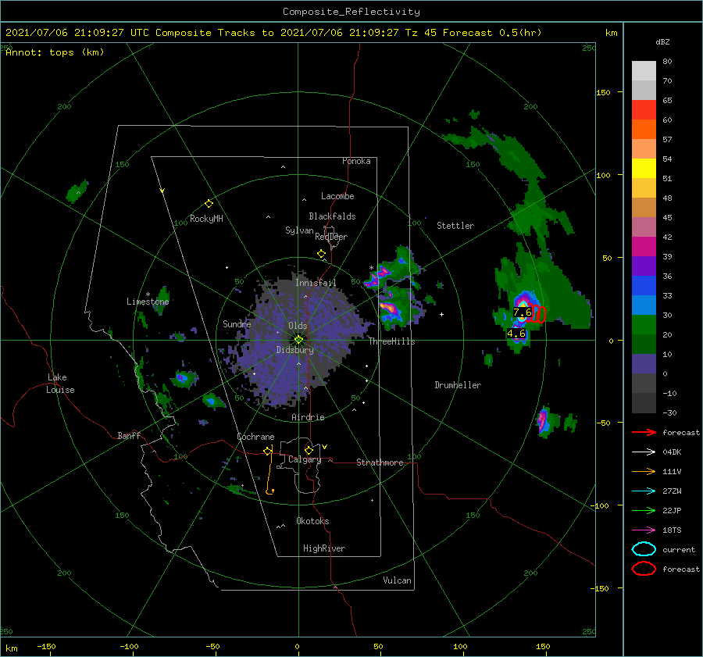Click the Annot: tops (km) label
This screenshot has width=703, height=657.
[x=55, y=52]
